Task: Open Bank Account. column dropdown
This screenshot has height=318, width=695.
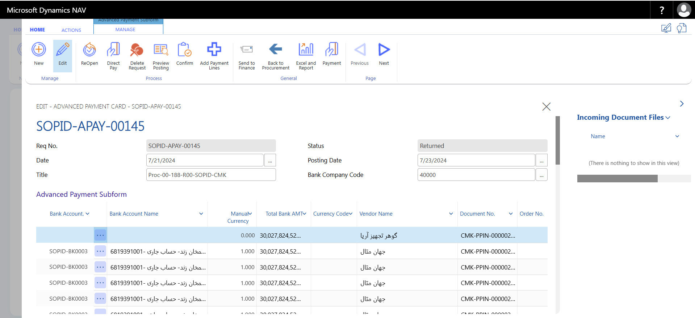Action: click(87, 214)
